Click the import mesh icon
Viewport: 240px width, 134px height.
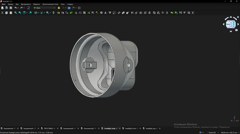58,13
